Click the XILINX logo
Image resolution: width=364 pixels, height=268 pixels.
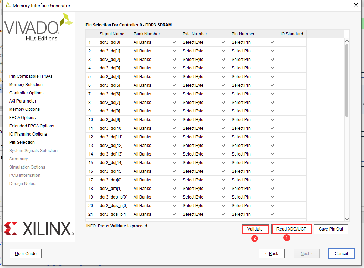(x=38, y=228)
